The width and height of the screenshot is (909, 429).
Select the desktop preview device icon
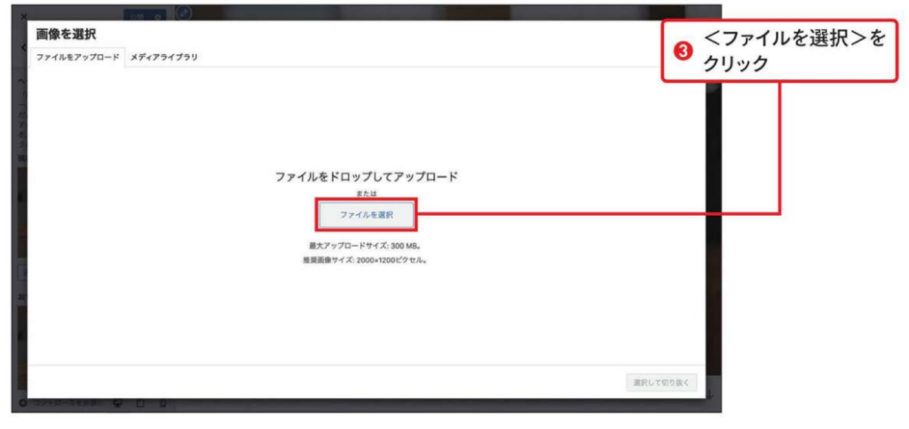click(x=117, y=403)
